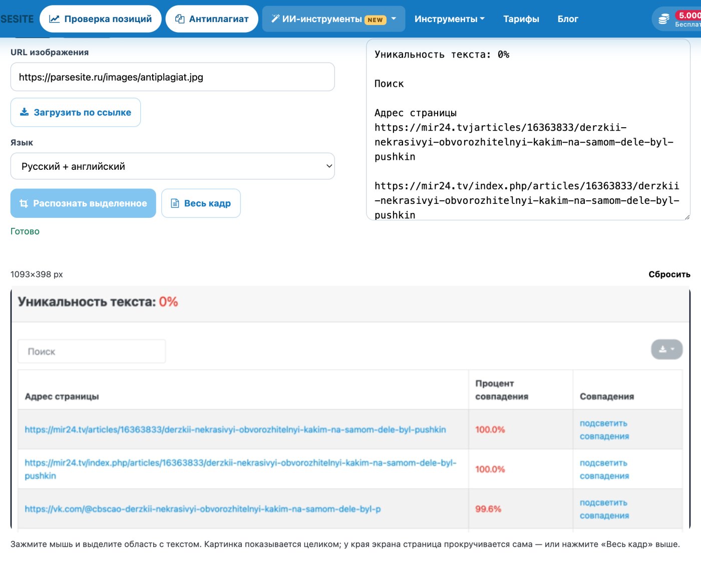Click the vk.com/@cbscao link in the image
The height and width of the screenshot is (561, 701).
click(203, 509)
